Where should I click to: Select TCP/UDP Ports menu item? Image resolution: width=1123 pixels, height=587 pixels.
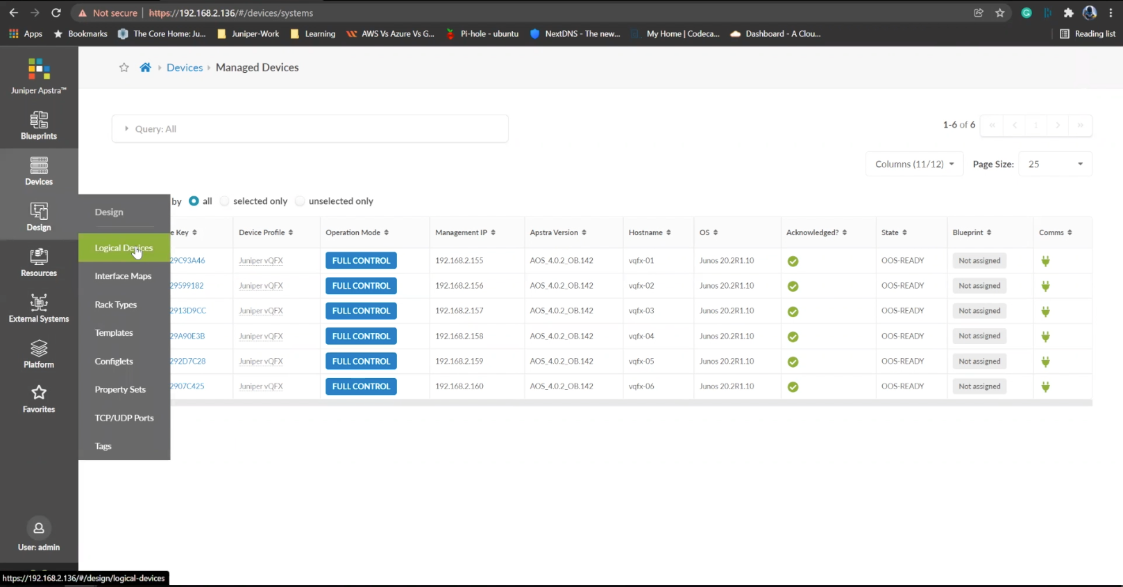coord(124,418)
